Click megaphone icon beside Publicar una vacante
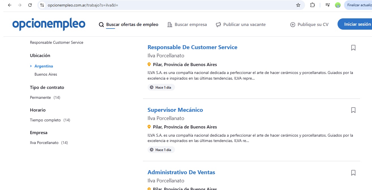The height and width of the screenshot is (190, 372). (218, 25)
